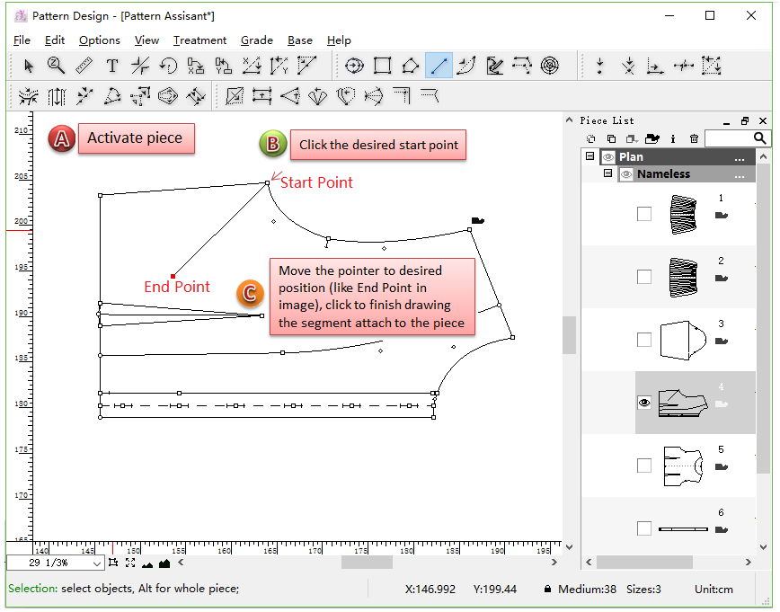
Task: Select the Text tool in toolbar
Action: pos(111,66)
